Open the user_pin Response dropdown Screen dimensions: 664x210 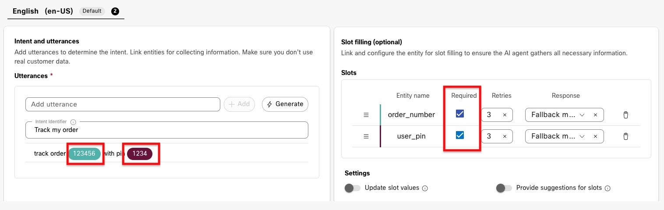(x=582, y=136)
